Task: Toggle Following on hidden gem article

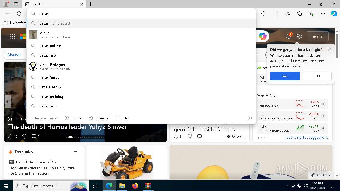Action: pos(236,136)
